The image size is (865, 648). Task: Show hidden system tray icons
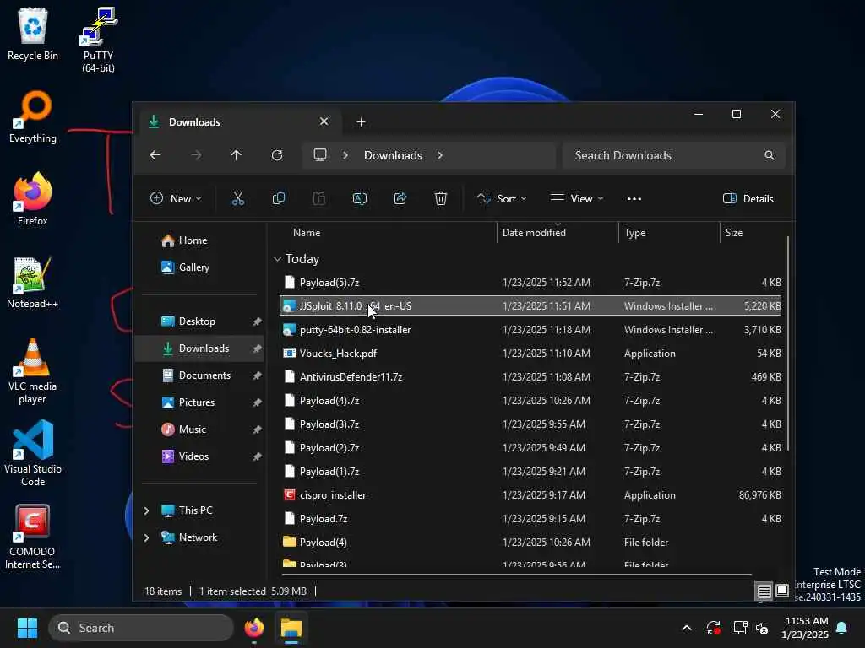687,628
